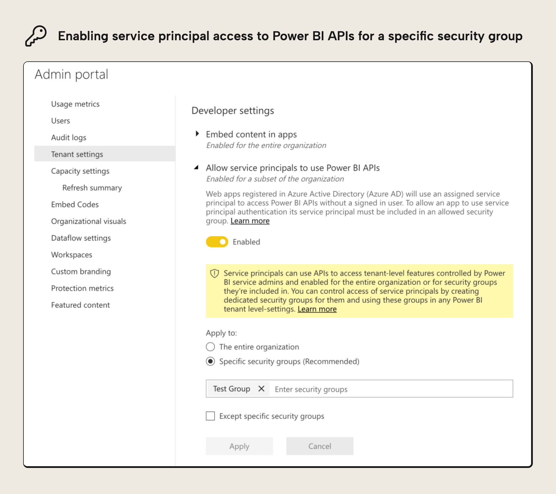This screenshot has width=556, height=494.
Task: Click the Embed content in apps title
Action: coord(251,134)
